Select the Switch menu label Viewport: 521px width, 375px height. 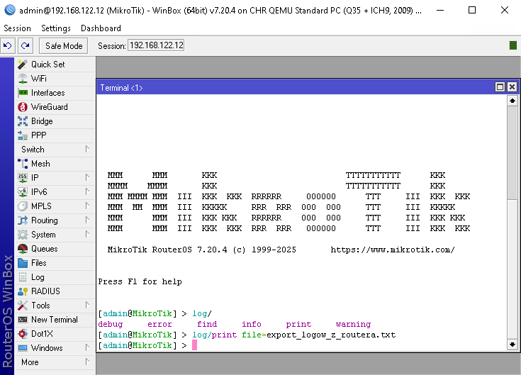click(33, 150)
